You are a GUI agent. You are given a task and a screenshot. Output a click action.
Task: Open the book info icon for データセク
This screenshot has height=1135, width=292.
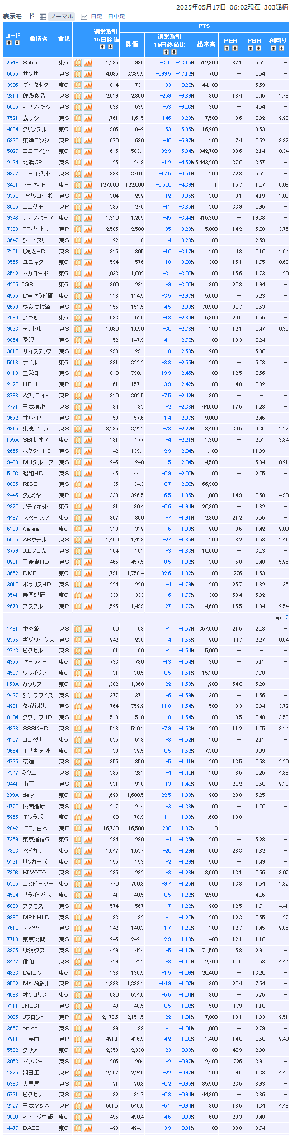point(78,85)
